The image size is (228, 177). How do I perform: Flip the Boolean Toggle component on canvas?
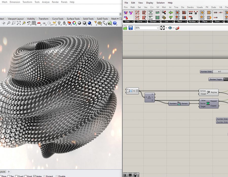point(218,79)
